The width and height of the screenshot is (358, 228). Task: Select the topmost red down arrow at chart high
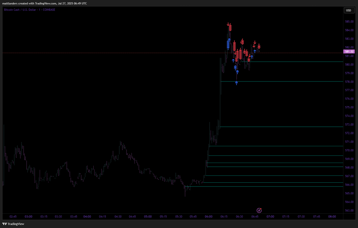(228, 24)
